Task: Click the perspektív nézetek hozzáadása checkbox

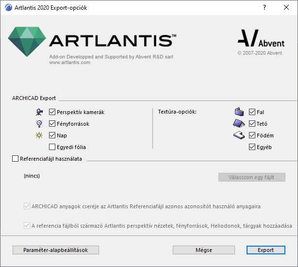Action: [27, 226]
